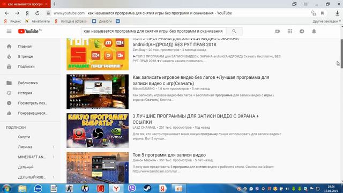
Task: Open the MacroGAMING channel link
Action: 144,88
